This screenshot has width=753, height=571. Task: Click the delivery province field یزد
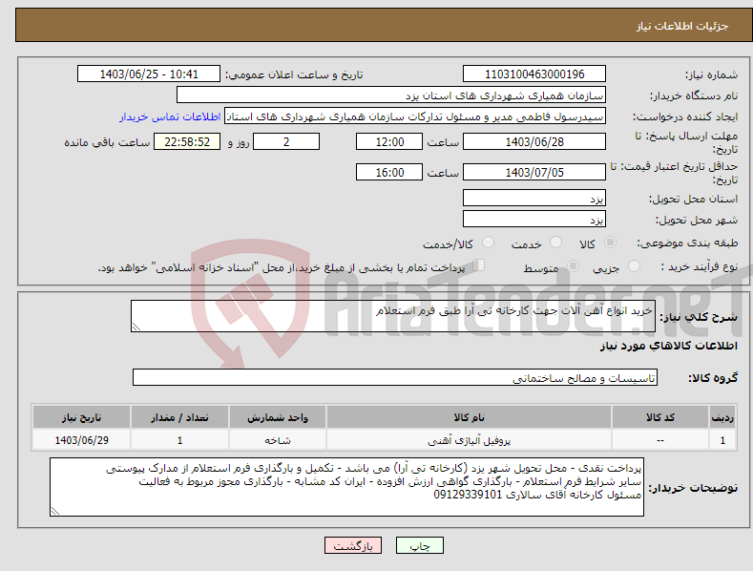[x=534, y=198]
